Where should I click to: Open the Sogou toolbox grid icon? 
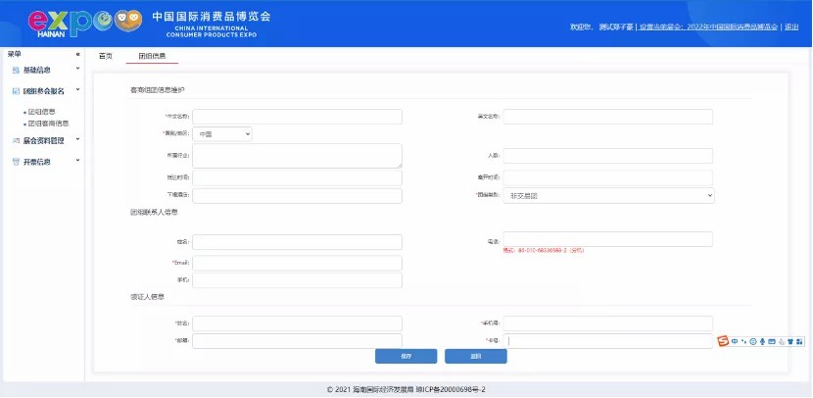pyautogui.click(x=799, y=341)
